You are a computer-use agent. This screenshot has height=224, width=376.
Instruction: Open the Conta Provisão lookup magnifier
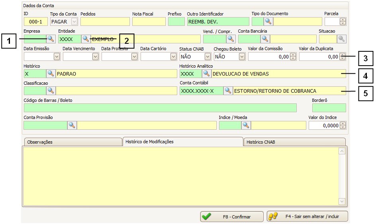click(72, 125)
